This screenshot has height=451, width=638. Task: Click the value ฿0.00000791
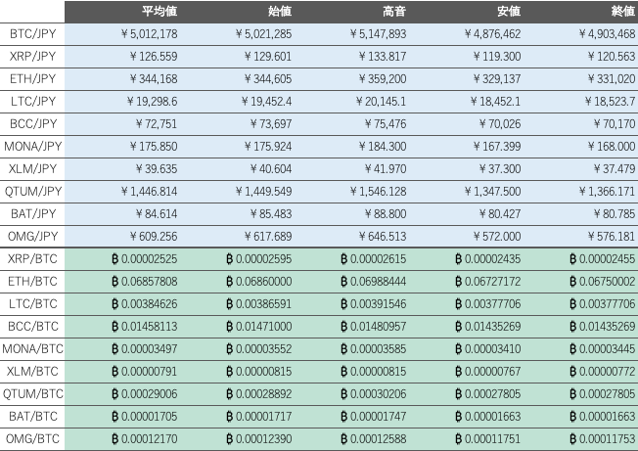click(x=145, y=371)
